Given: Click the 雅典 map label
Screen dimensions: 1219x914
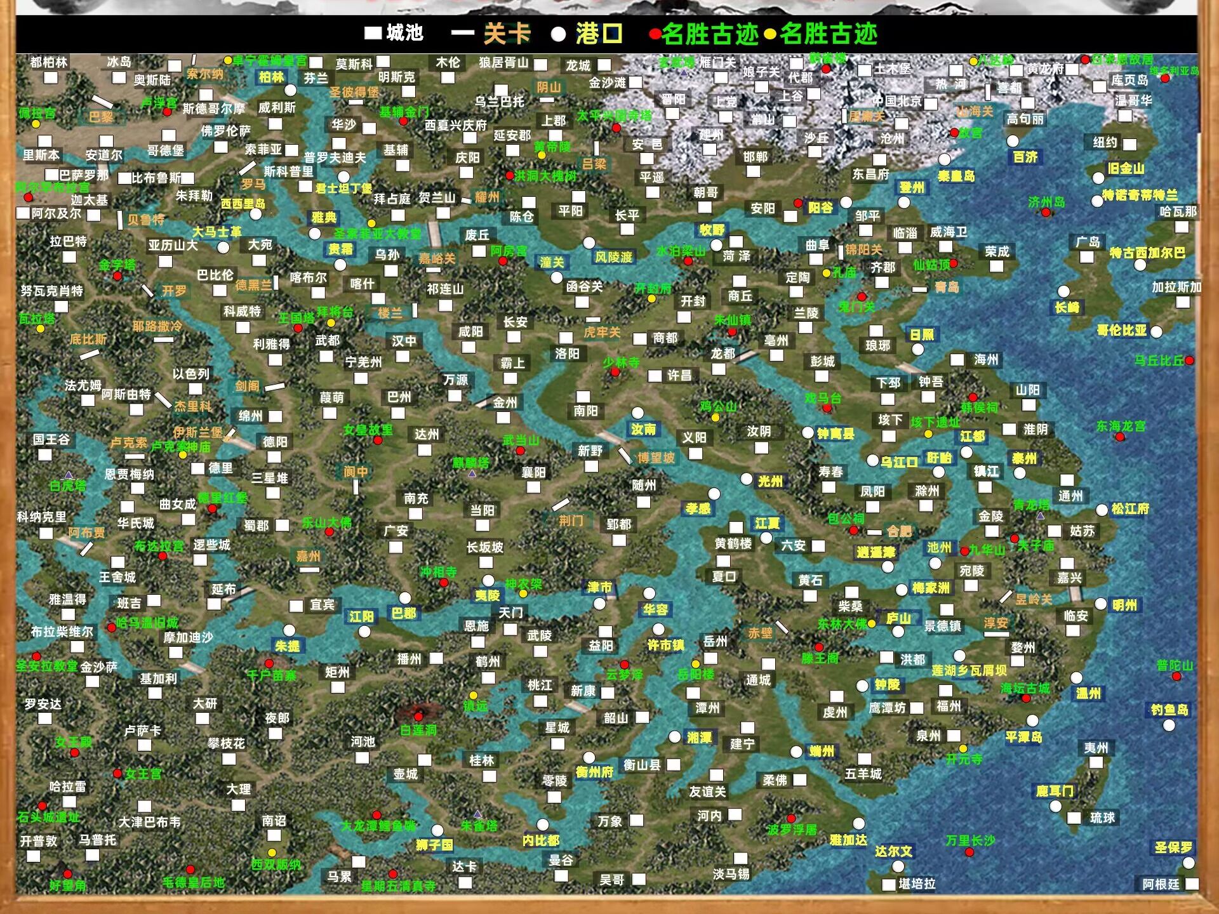Looking at the screenshot, I should 324,218.
